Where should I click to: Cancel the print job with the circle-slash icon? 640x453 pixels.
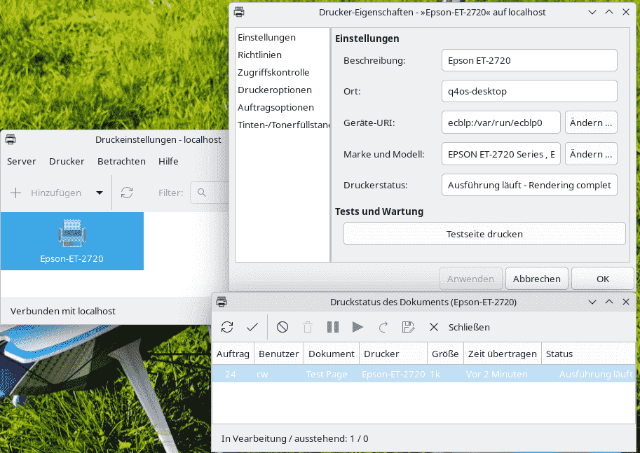pos(282,327)
